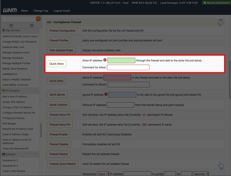
Task: Click the Firewall Quick Restart button
Action: pyautogui.click(x=62, y=164)
